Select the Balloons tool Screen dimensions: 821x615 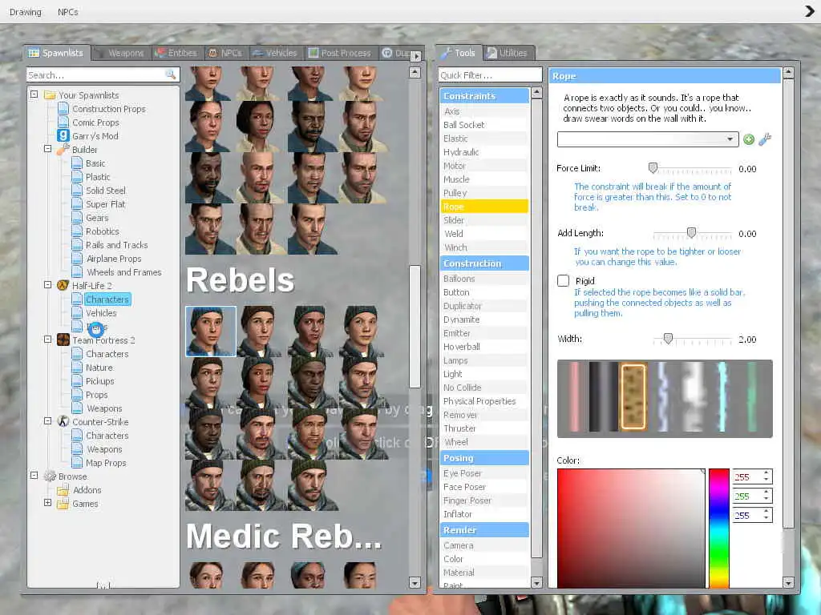click(483, 279)
